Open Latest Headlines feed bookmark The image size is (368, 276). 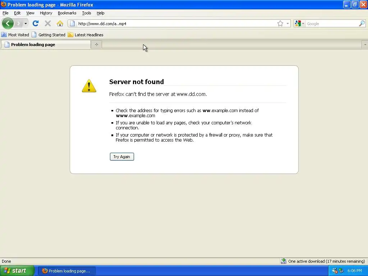86,35
